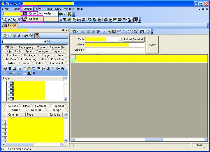Click the red X delete icon in table tools
The height and width of the screenshot is (152, 210).
point(34,73)
